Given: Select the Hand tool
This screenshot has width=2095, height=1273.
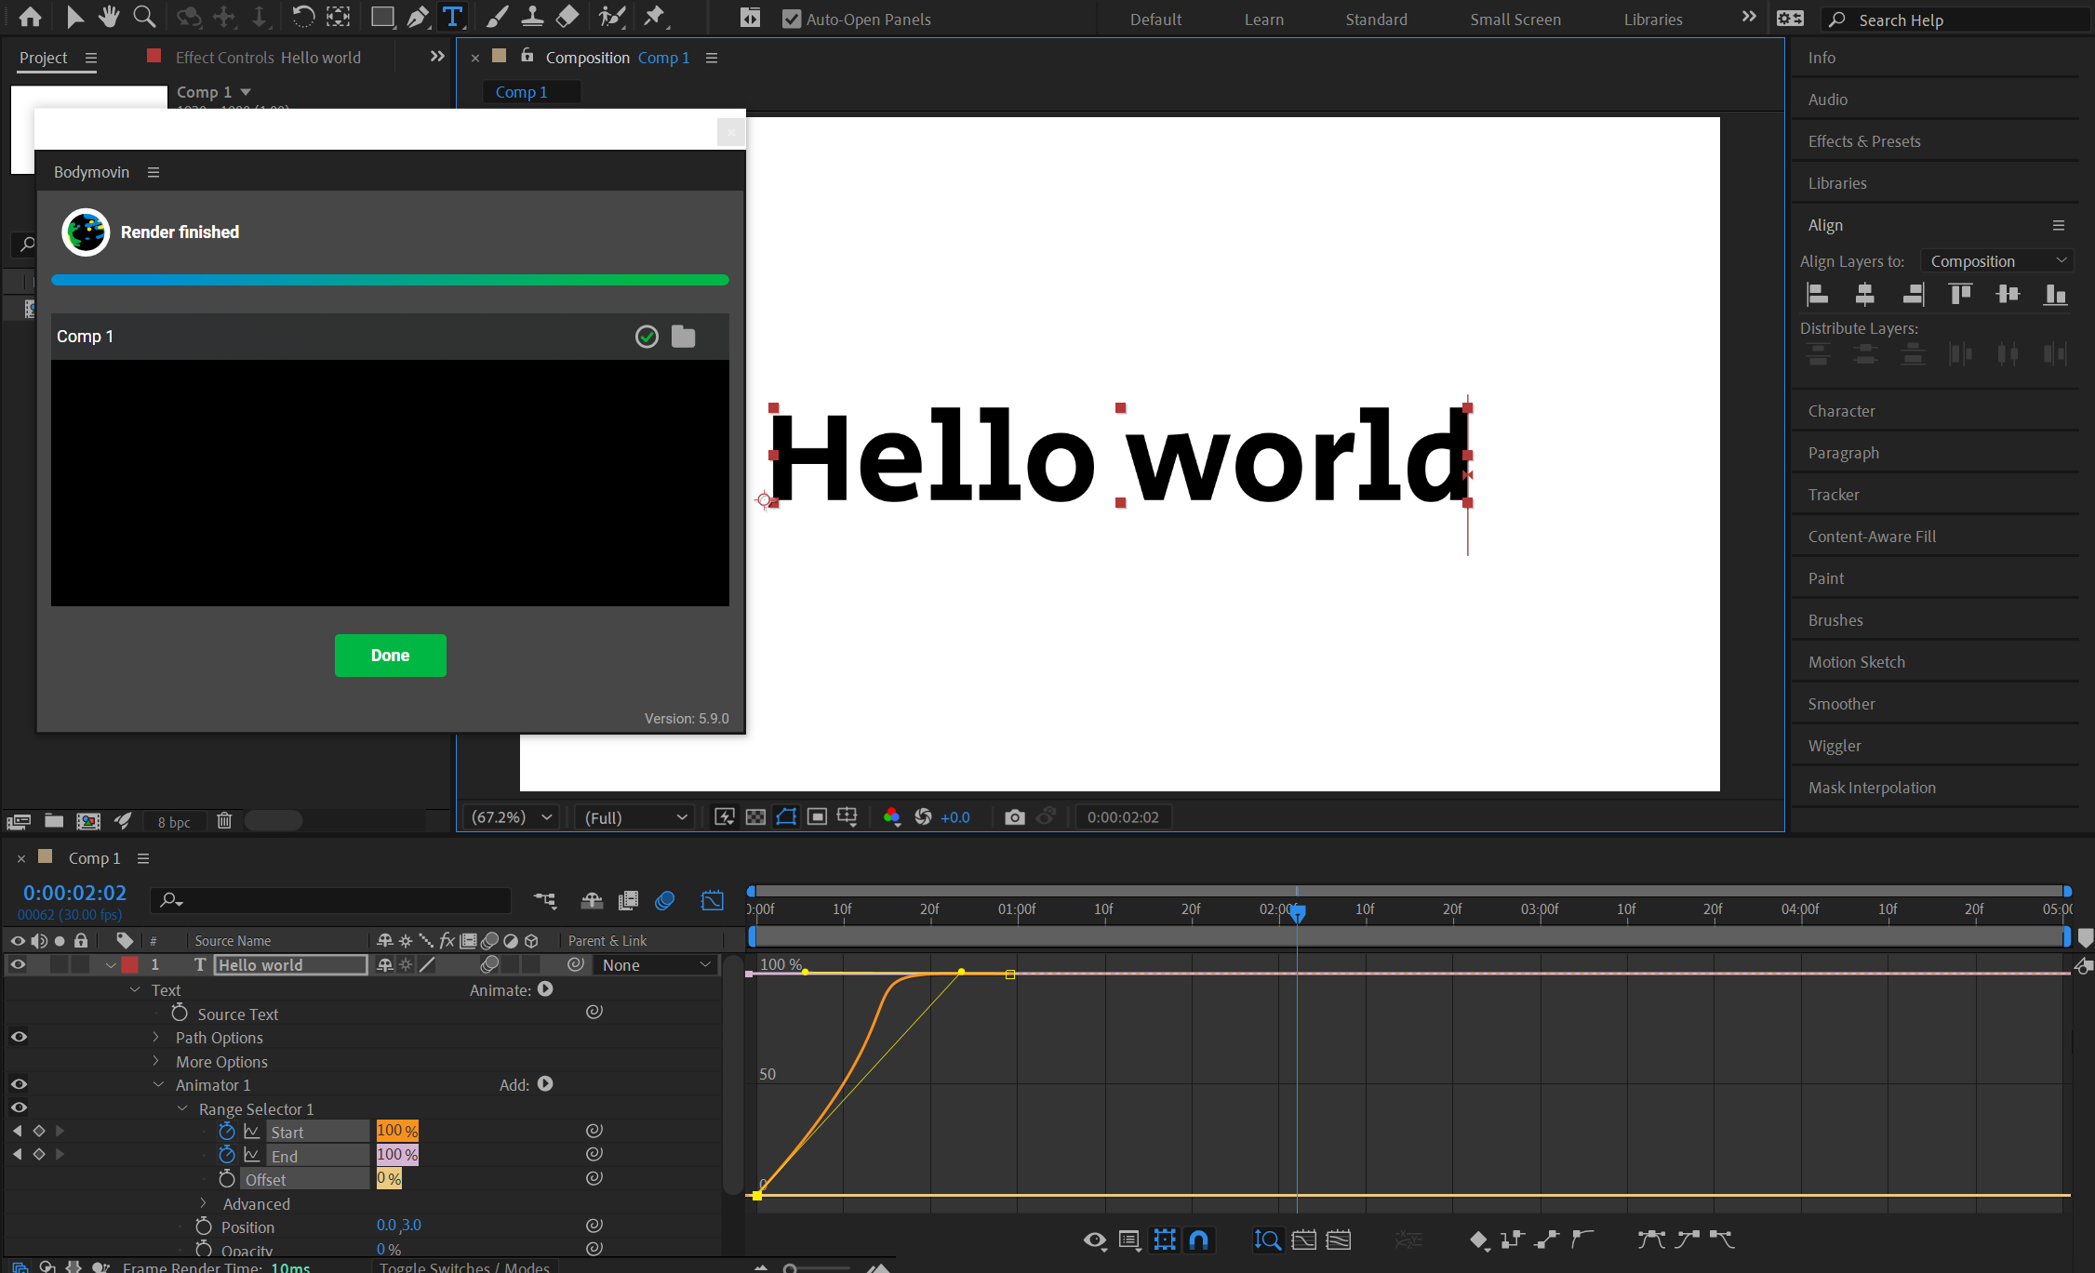Looking at the screenshot, I should [110, 17].
